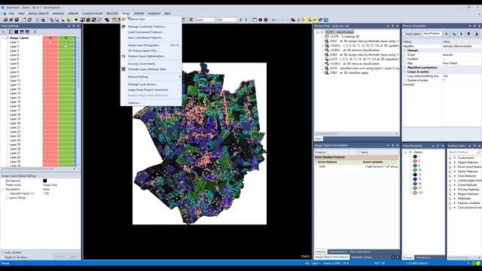Select the 'classifier: train svm' process row
The height and width of the screenshot is (271, 482).
click(x=362, y=69)
